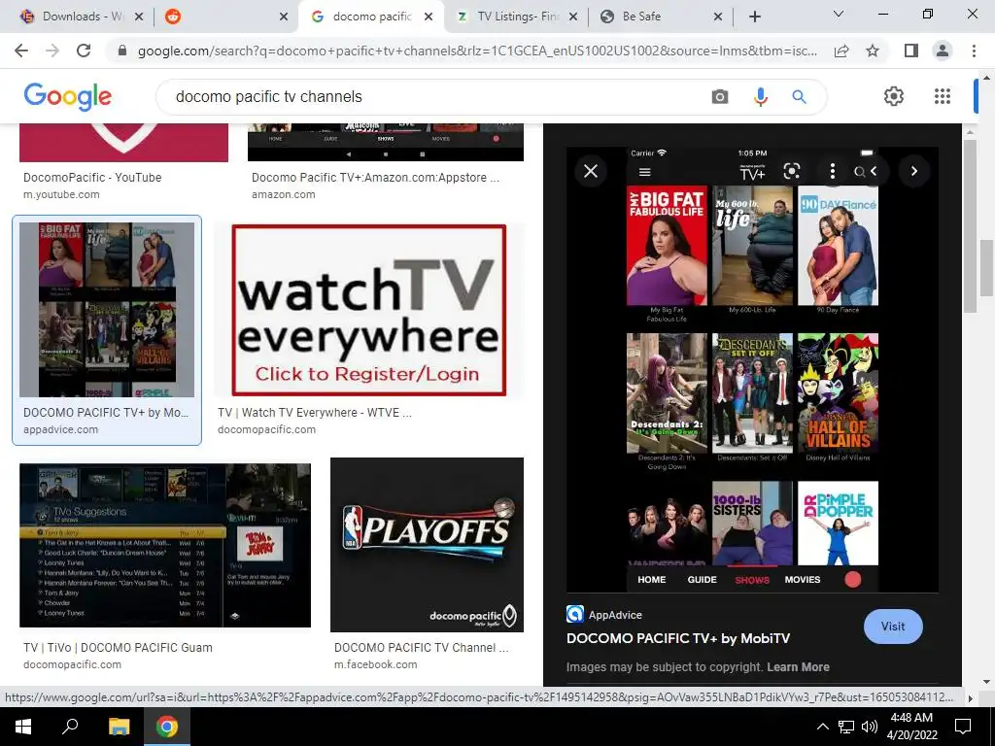Open the clock and date in the tray
Screen dimensions: 995x746
click(911, 727)
